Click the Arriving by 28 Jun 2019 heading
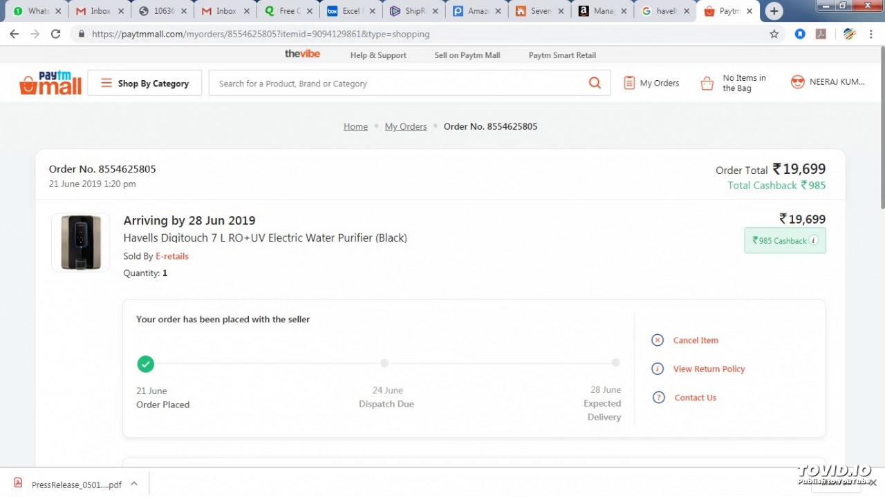The height and width of the screenshot is (497, 885). pyautogui.click(x=189, y=220)
